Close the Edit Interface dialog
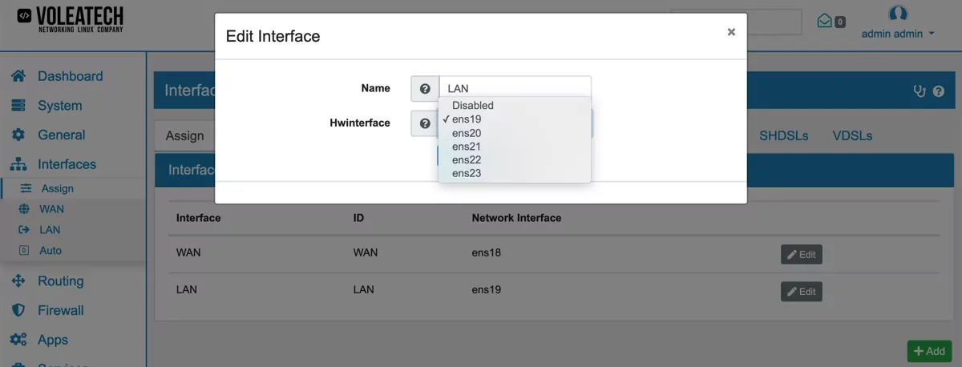The width and height of the screenshot is (962, 367). [731, 32]
